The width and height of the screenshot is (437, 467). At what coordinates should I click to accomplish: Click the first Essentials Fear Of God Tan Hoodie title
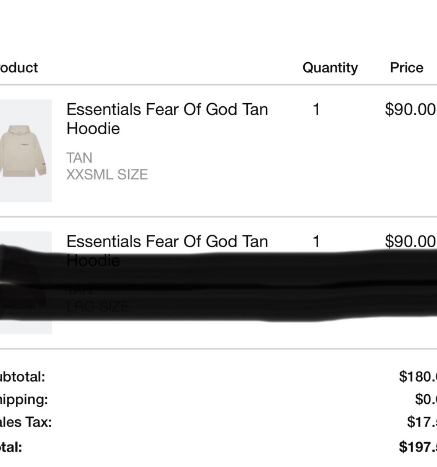point(167,119)
